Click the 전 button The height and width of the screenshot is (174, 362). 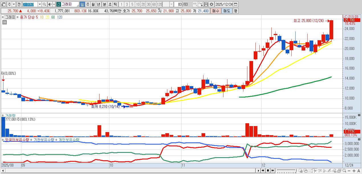19,4
